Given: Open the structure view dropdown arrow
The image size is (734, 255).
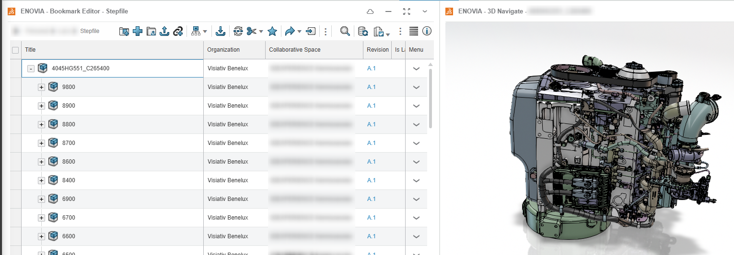Looking at the screenshot, I should (x=205, y=32).
